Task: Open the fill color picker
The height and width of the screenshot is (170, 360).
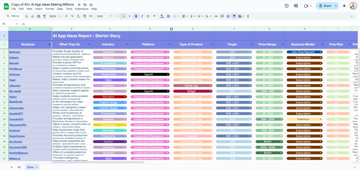Action: click(162, 16)
